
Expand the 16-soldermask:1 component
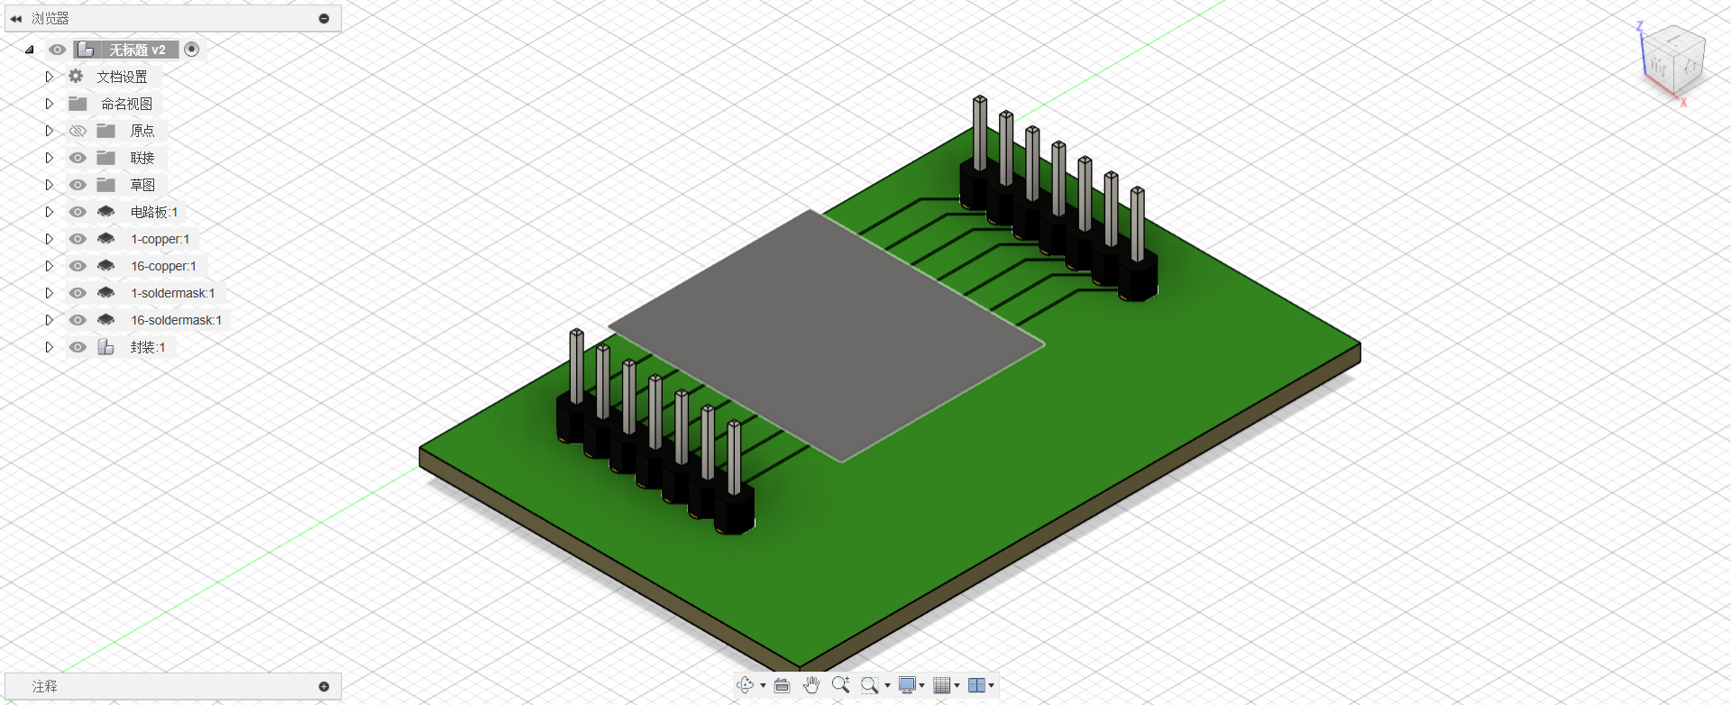click(x=50, y=320)
